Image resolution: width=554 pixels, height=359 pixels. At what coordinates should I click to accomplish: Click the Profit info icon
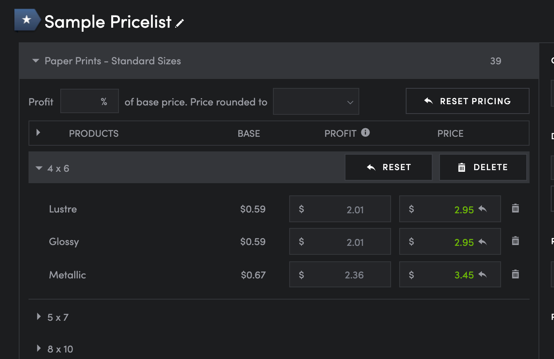tap(365, 132)
